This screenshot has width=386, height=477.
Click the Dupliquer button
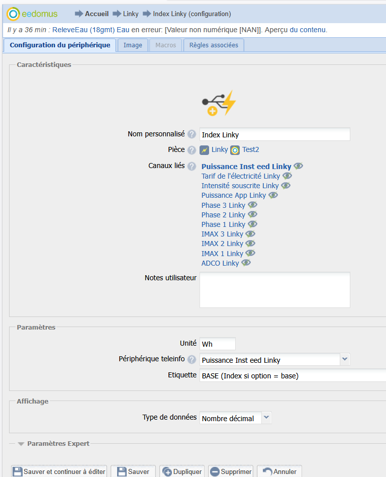(182, 471)
